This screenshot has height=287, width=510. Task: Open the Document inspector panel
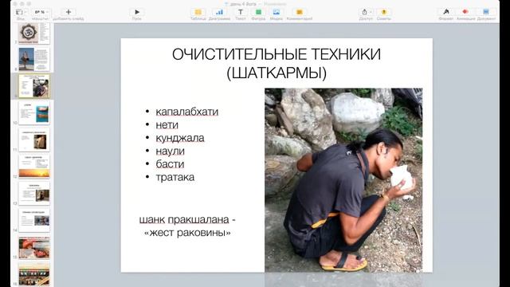[x=486, y=12]
